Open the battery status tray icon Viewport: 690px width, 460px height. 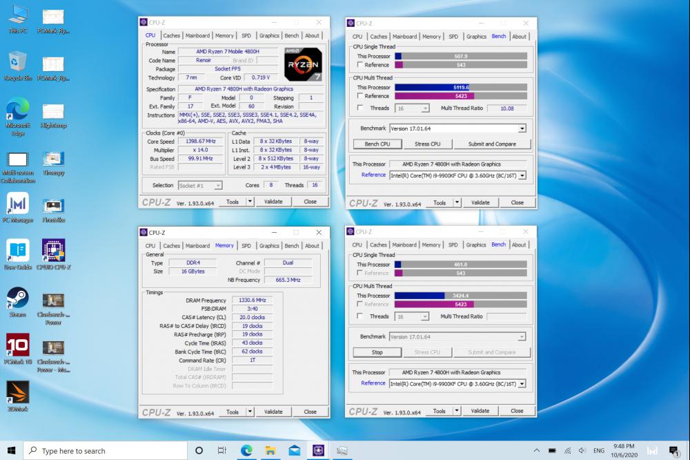click(x=552, y=450)
